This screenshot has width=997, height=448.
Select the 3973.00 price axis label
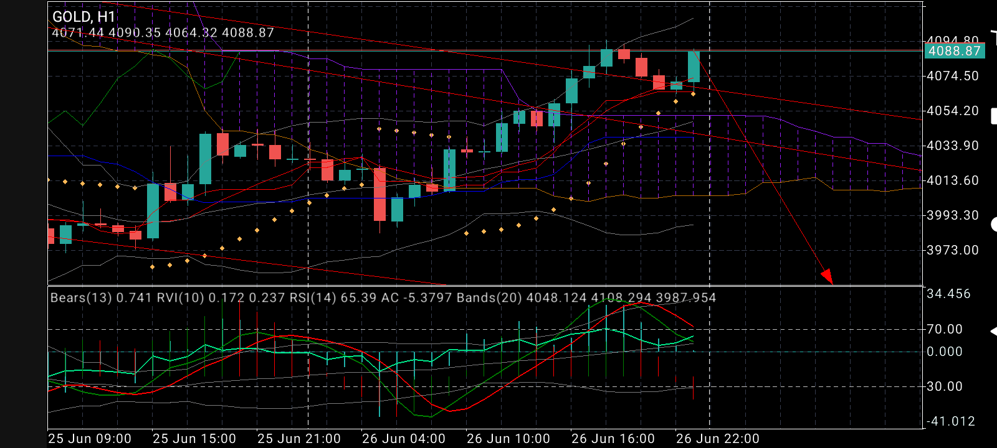[x=953, y=250]
